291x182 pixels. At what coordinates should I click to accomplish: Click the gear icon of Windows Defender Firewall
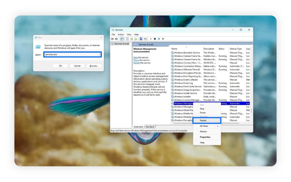pos(172,69)
